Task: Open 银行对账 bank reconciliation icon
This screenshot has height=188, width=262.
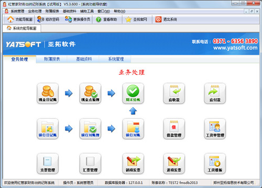Action: pyautogui.click(x=133, y=129)
